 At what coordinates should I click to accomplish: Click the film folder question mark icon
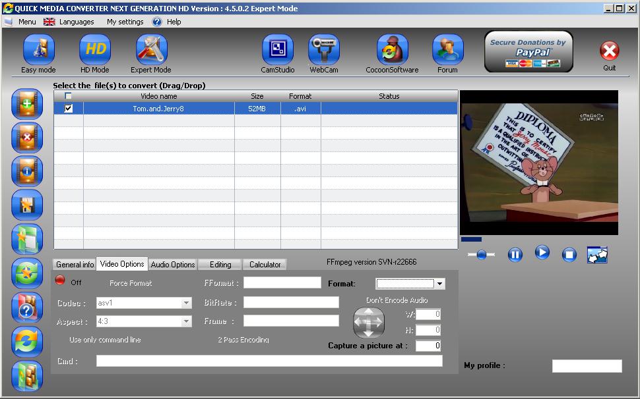[27, 307]
